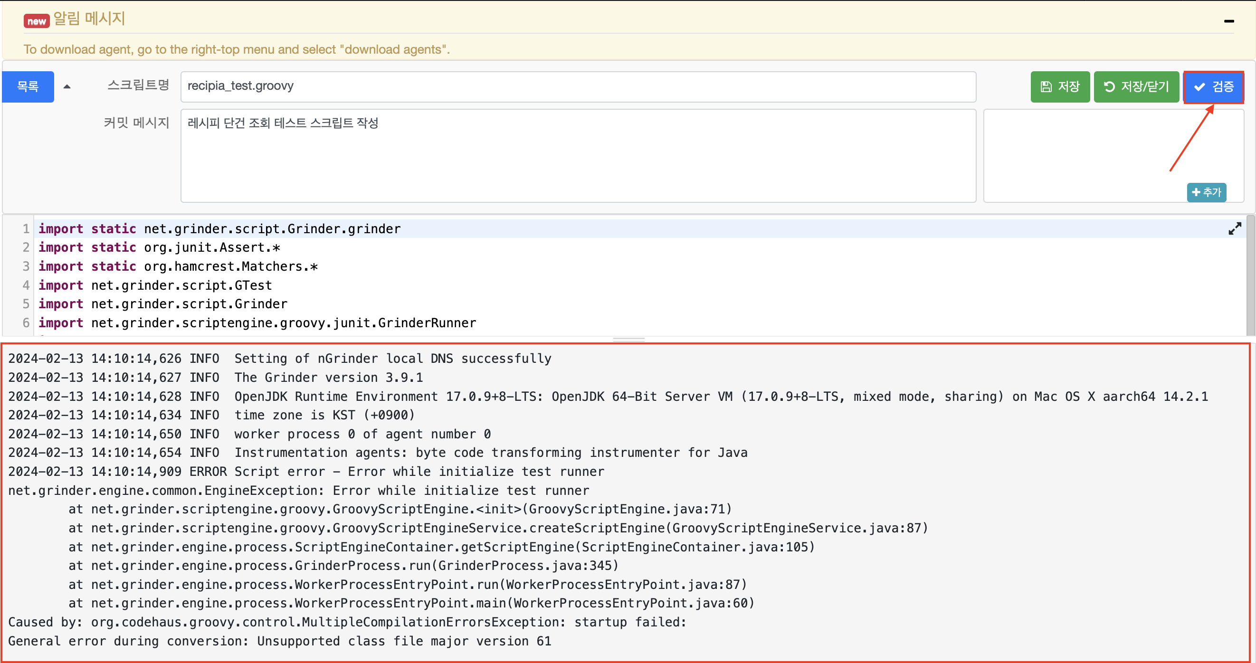Go back to script list via 목록
This screenshot has height=663, width=1256.
tap(28, 87)
